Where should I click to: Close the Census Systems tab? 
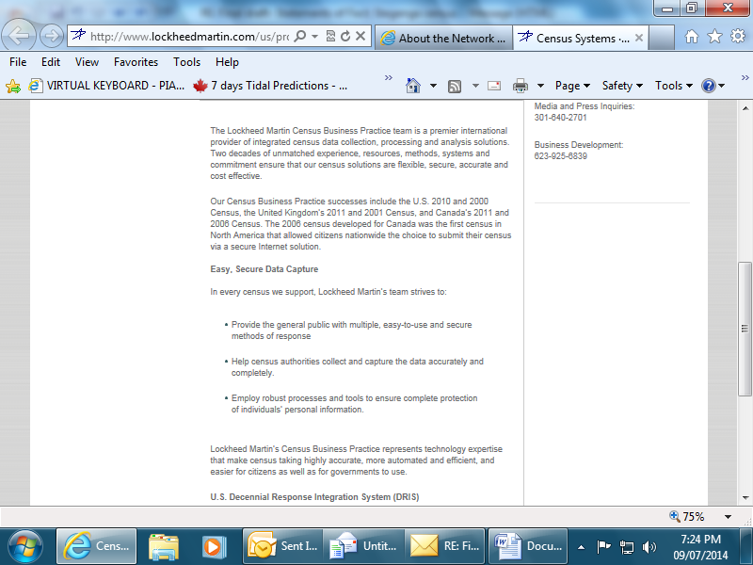coord(639,38)
